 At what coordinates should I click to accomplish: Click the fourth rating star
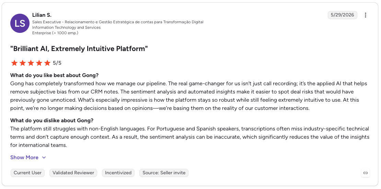[39, 63]
